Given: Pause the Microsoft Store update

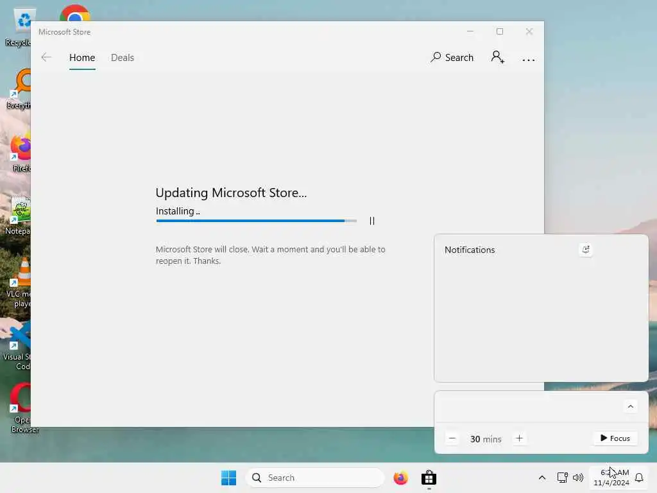Looking at the screenshot, I should click(372, 221).
